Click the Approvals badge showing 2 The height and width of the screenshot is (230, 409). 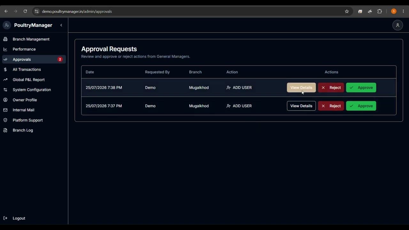[x=60, y=59]
